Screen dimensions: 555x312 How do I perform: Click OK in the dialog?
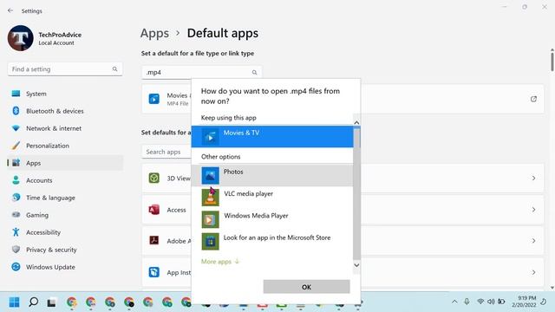[306, 287]
